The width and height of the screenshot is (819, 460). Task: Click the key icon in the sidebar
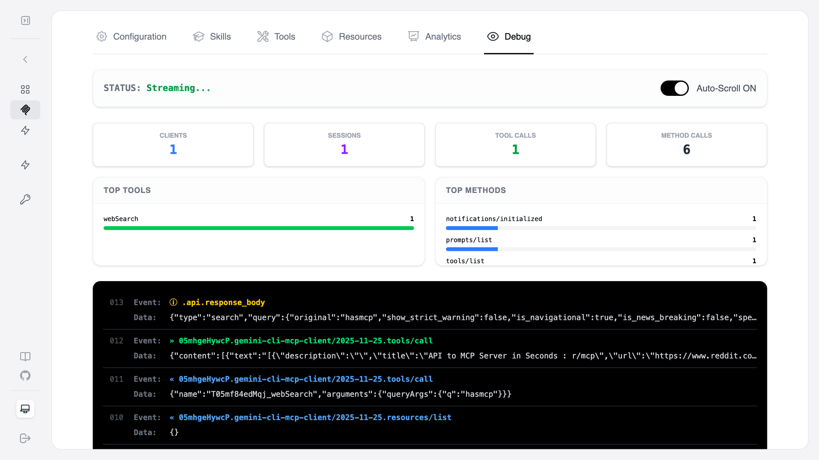click(25, 199)
